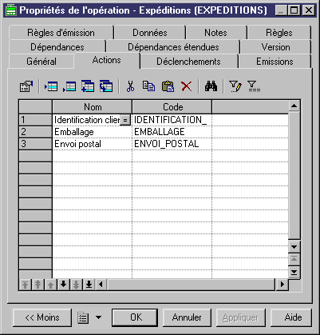Click the OK button
Viewport: 320px width, 335px height.
click(136, 317)
